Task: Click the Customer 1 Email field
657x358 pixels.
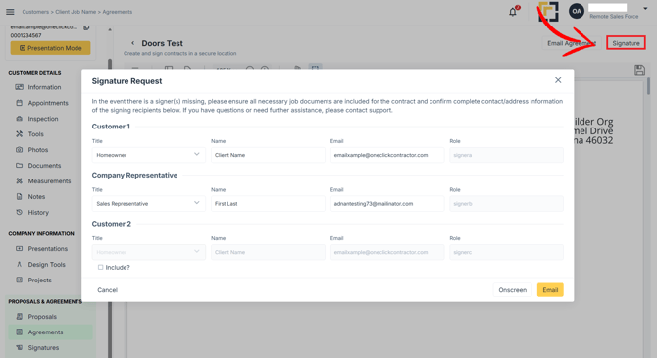Action: click(387, 155)
